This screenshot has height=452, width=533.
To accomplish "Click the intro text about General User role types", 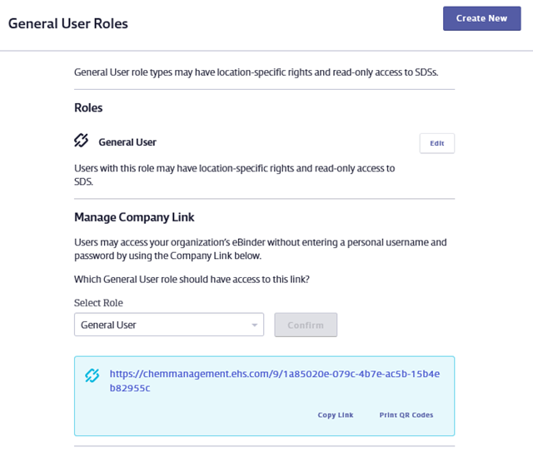I will point(257,72).
